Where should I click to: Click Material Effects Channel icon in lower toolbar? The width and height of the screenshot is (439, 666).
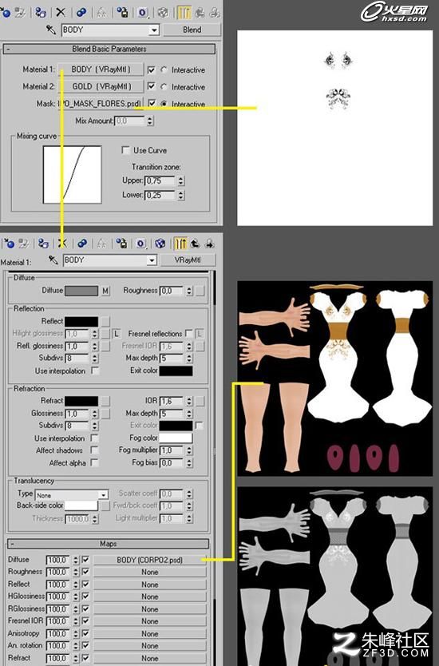[141, 244]
